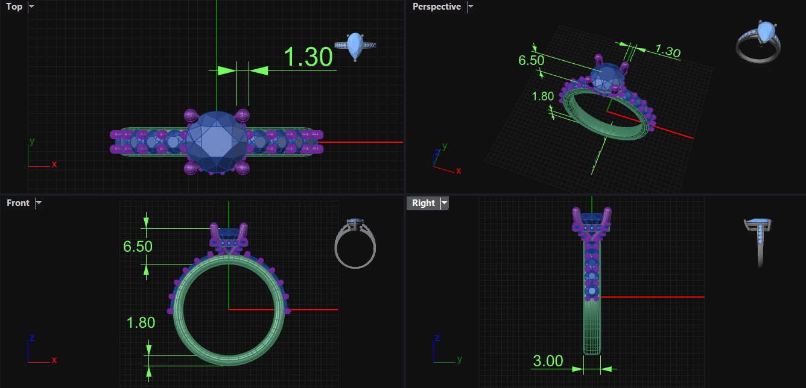
Task: Click the 1.80 dimension label in Front view
Action: (141, 323)
